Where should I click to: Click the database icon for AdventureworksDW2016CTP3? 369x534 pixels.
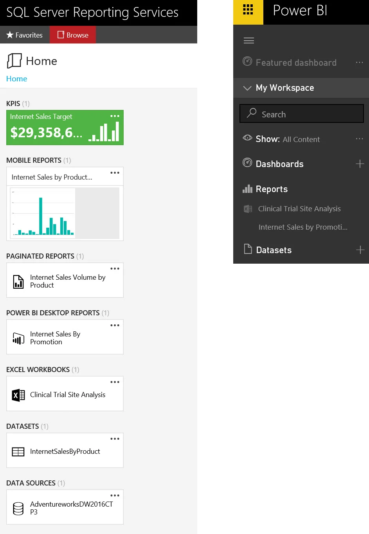(x=18, y=507)
